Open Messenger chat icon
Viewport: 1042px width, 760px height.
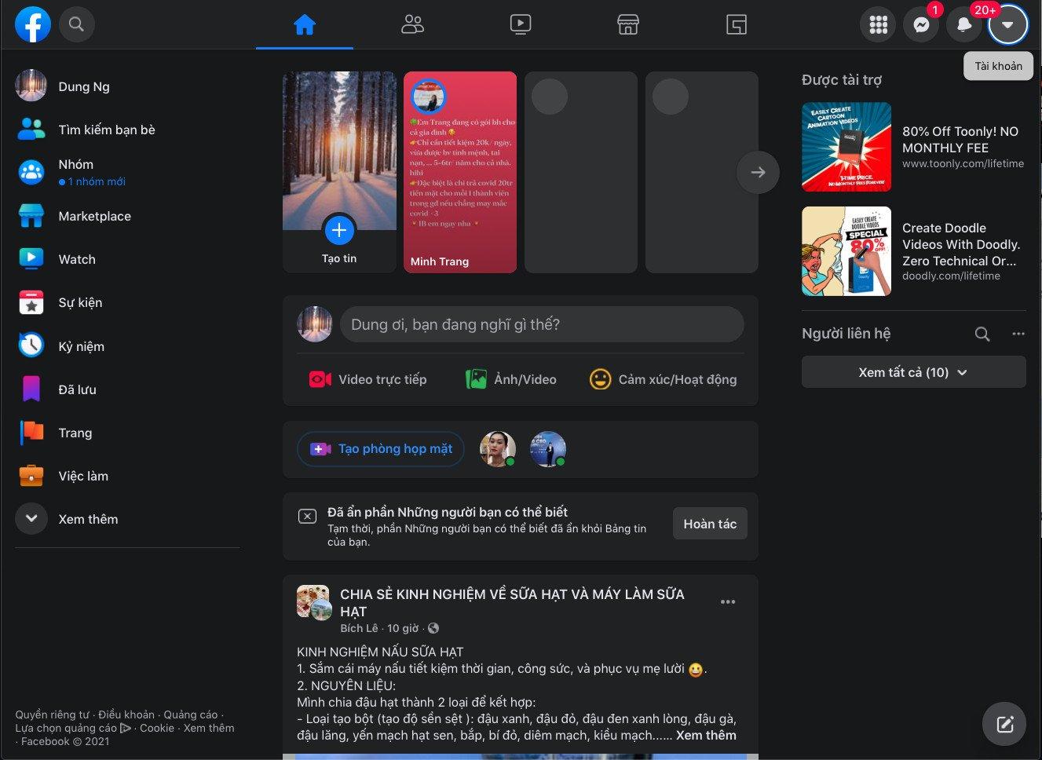921,25
